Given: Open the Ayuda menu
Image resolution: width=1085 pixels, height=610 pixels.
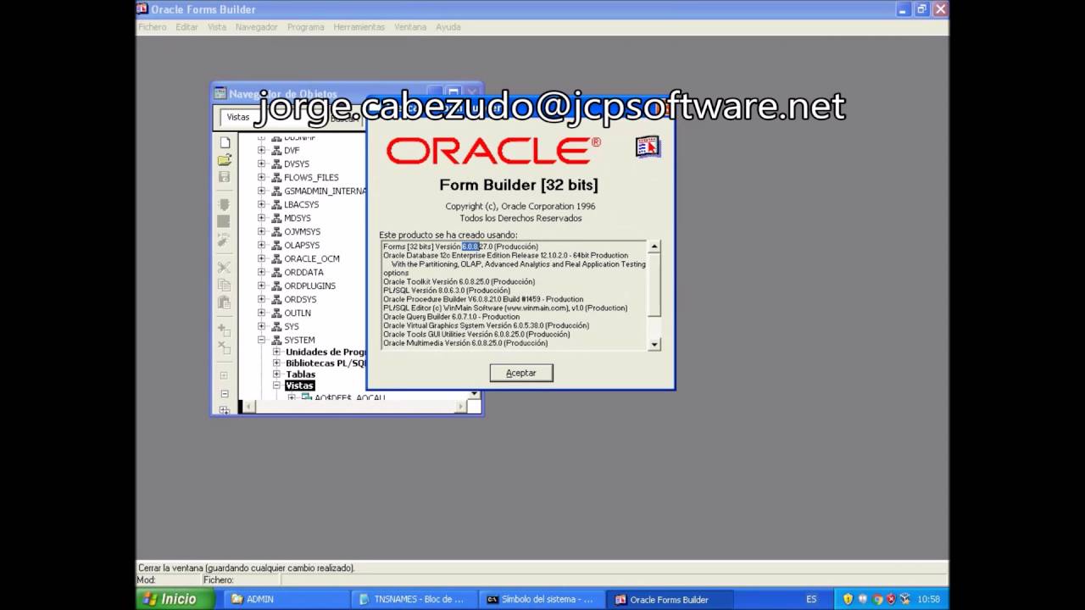Looking at the screenshot, I should tap(448, 27).
